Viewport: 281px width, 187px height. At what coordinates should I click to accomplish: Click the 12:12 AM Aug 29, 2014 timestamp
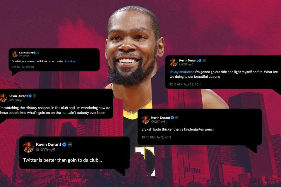coord(186,84)
